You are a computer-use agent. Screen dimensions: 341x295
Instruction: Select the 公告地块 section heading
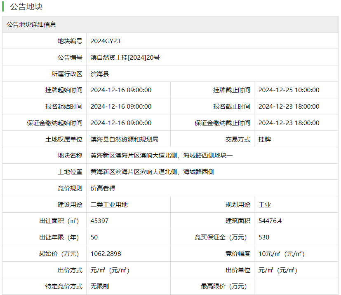26,7
